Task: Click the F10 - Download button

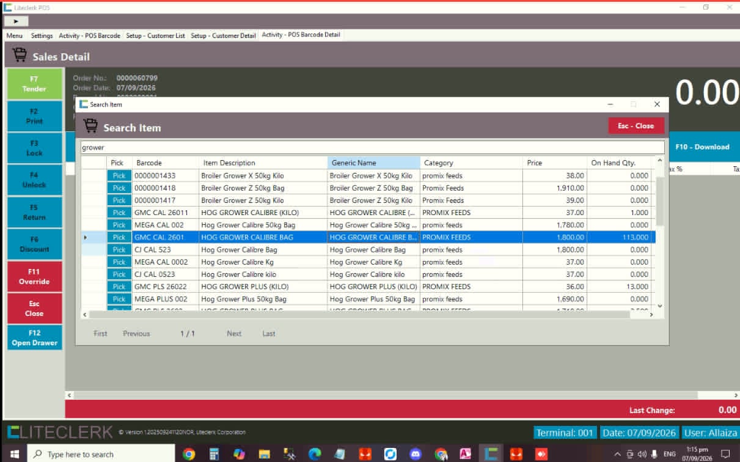Action: [x=702, y=147]
